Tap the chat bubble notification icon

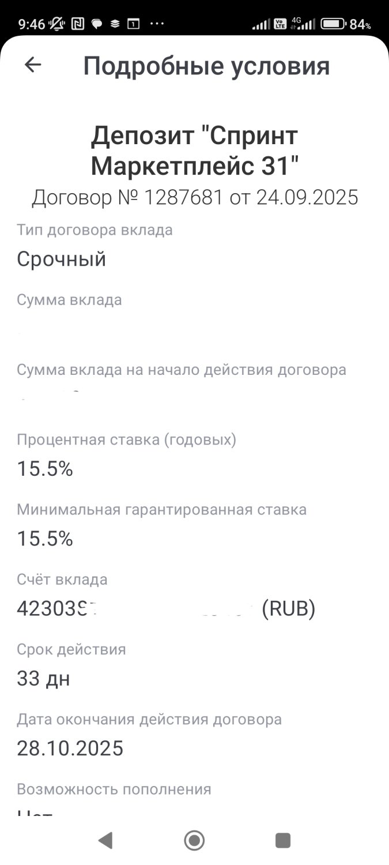coord(97,24)
